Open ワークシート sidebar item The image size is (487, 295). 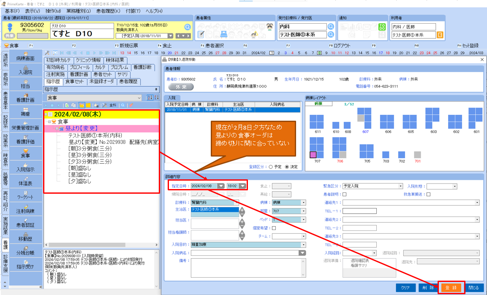tap(25, 195)
